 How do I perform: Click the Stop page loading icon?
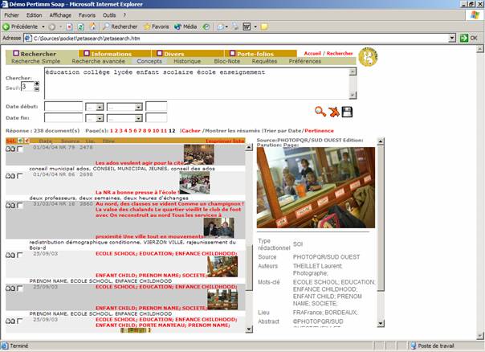point(70,27)
